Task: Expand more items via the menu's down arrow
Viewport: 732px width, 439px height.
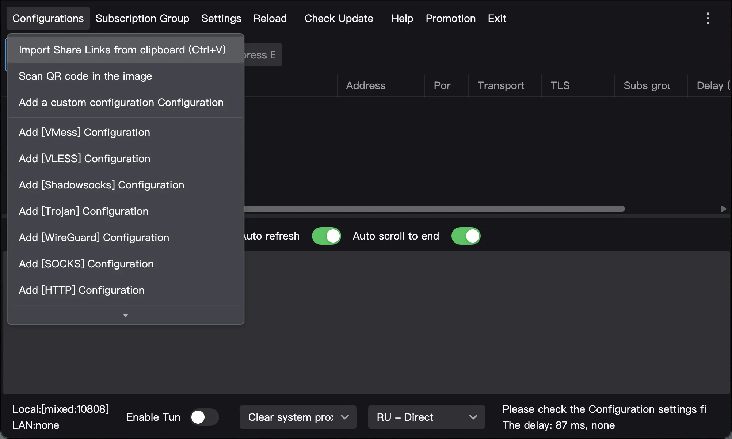Action: [125, 315]
